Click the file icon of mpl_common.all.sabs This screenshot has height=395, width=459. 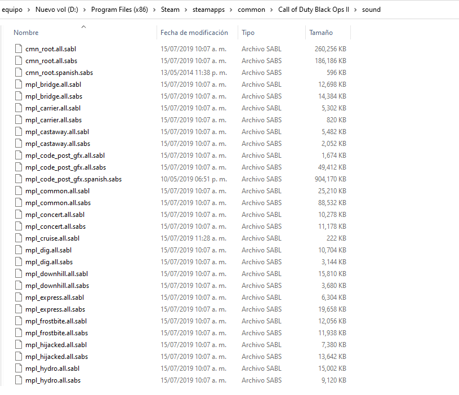point(19,203)
